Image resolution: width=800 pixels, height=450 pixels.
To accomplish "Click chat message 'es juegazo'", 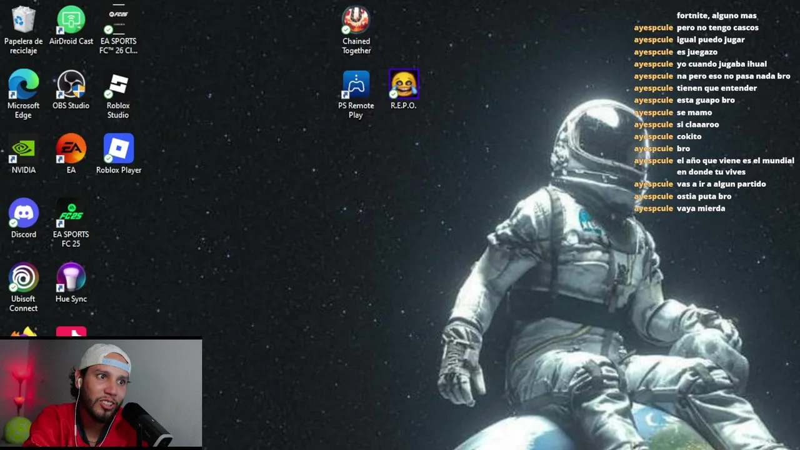I will click(697, 52).
